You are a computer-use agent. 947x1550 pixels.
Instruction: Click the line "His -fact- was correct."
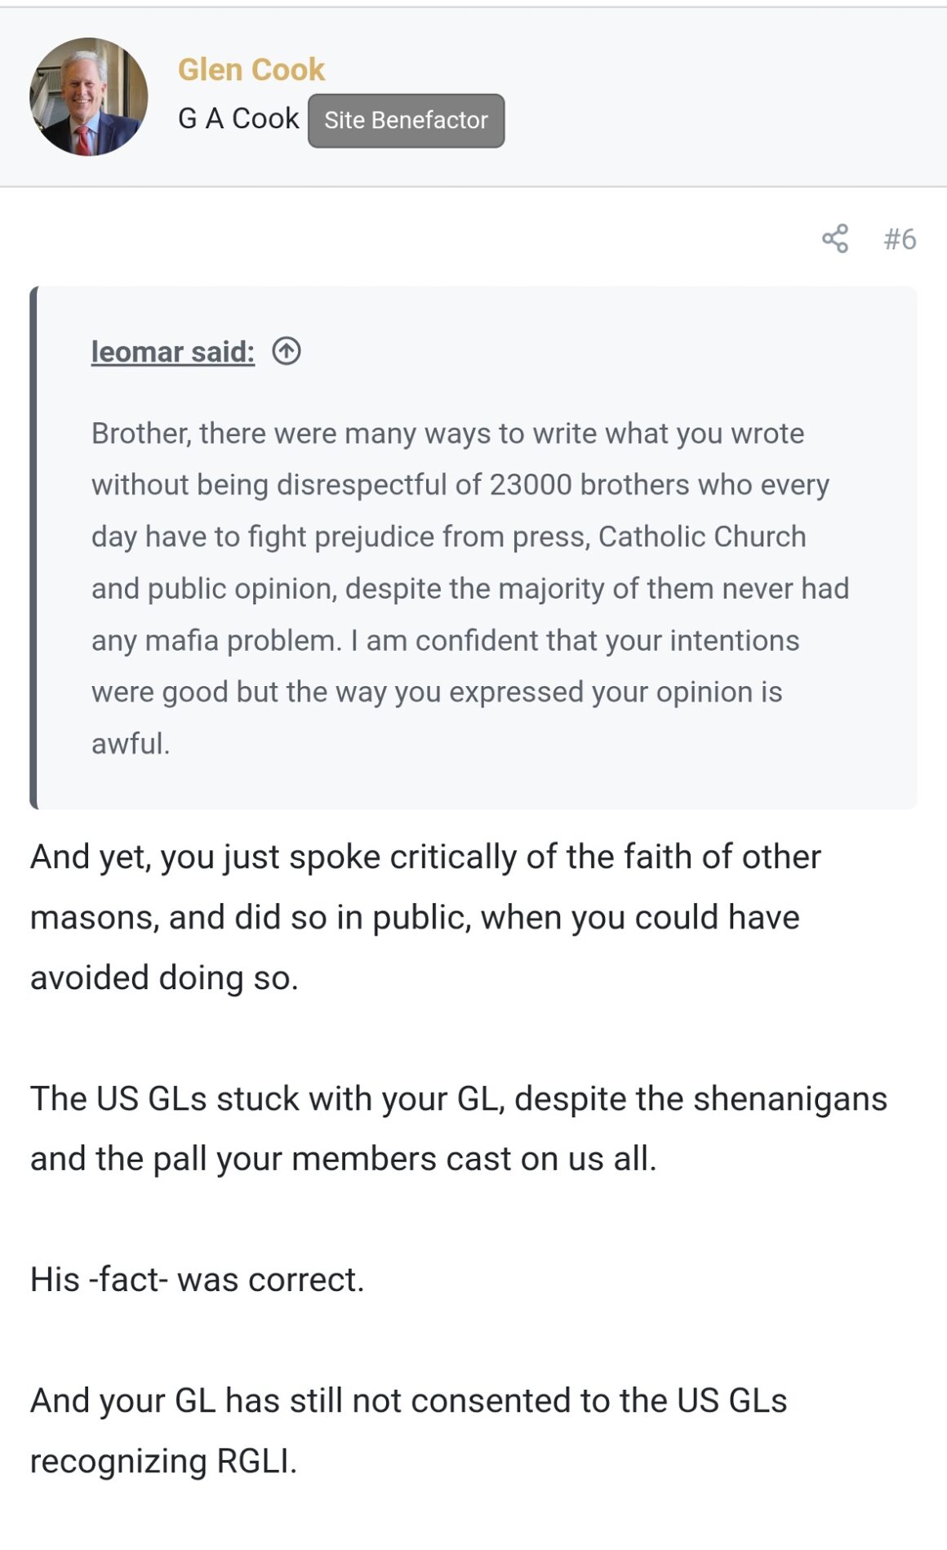click(x=197, y=1279)
